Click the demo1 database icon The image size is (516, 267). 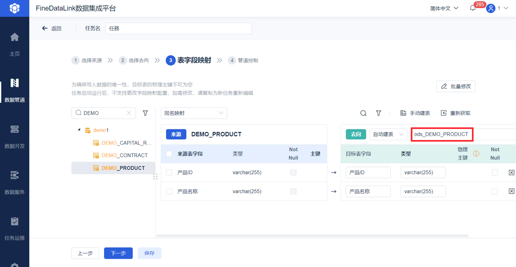coord(88,130)
